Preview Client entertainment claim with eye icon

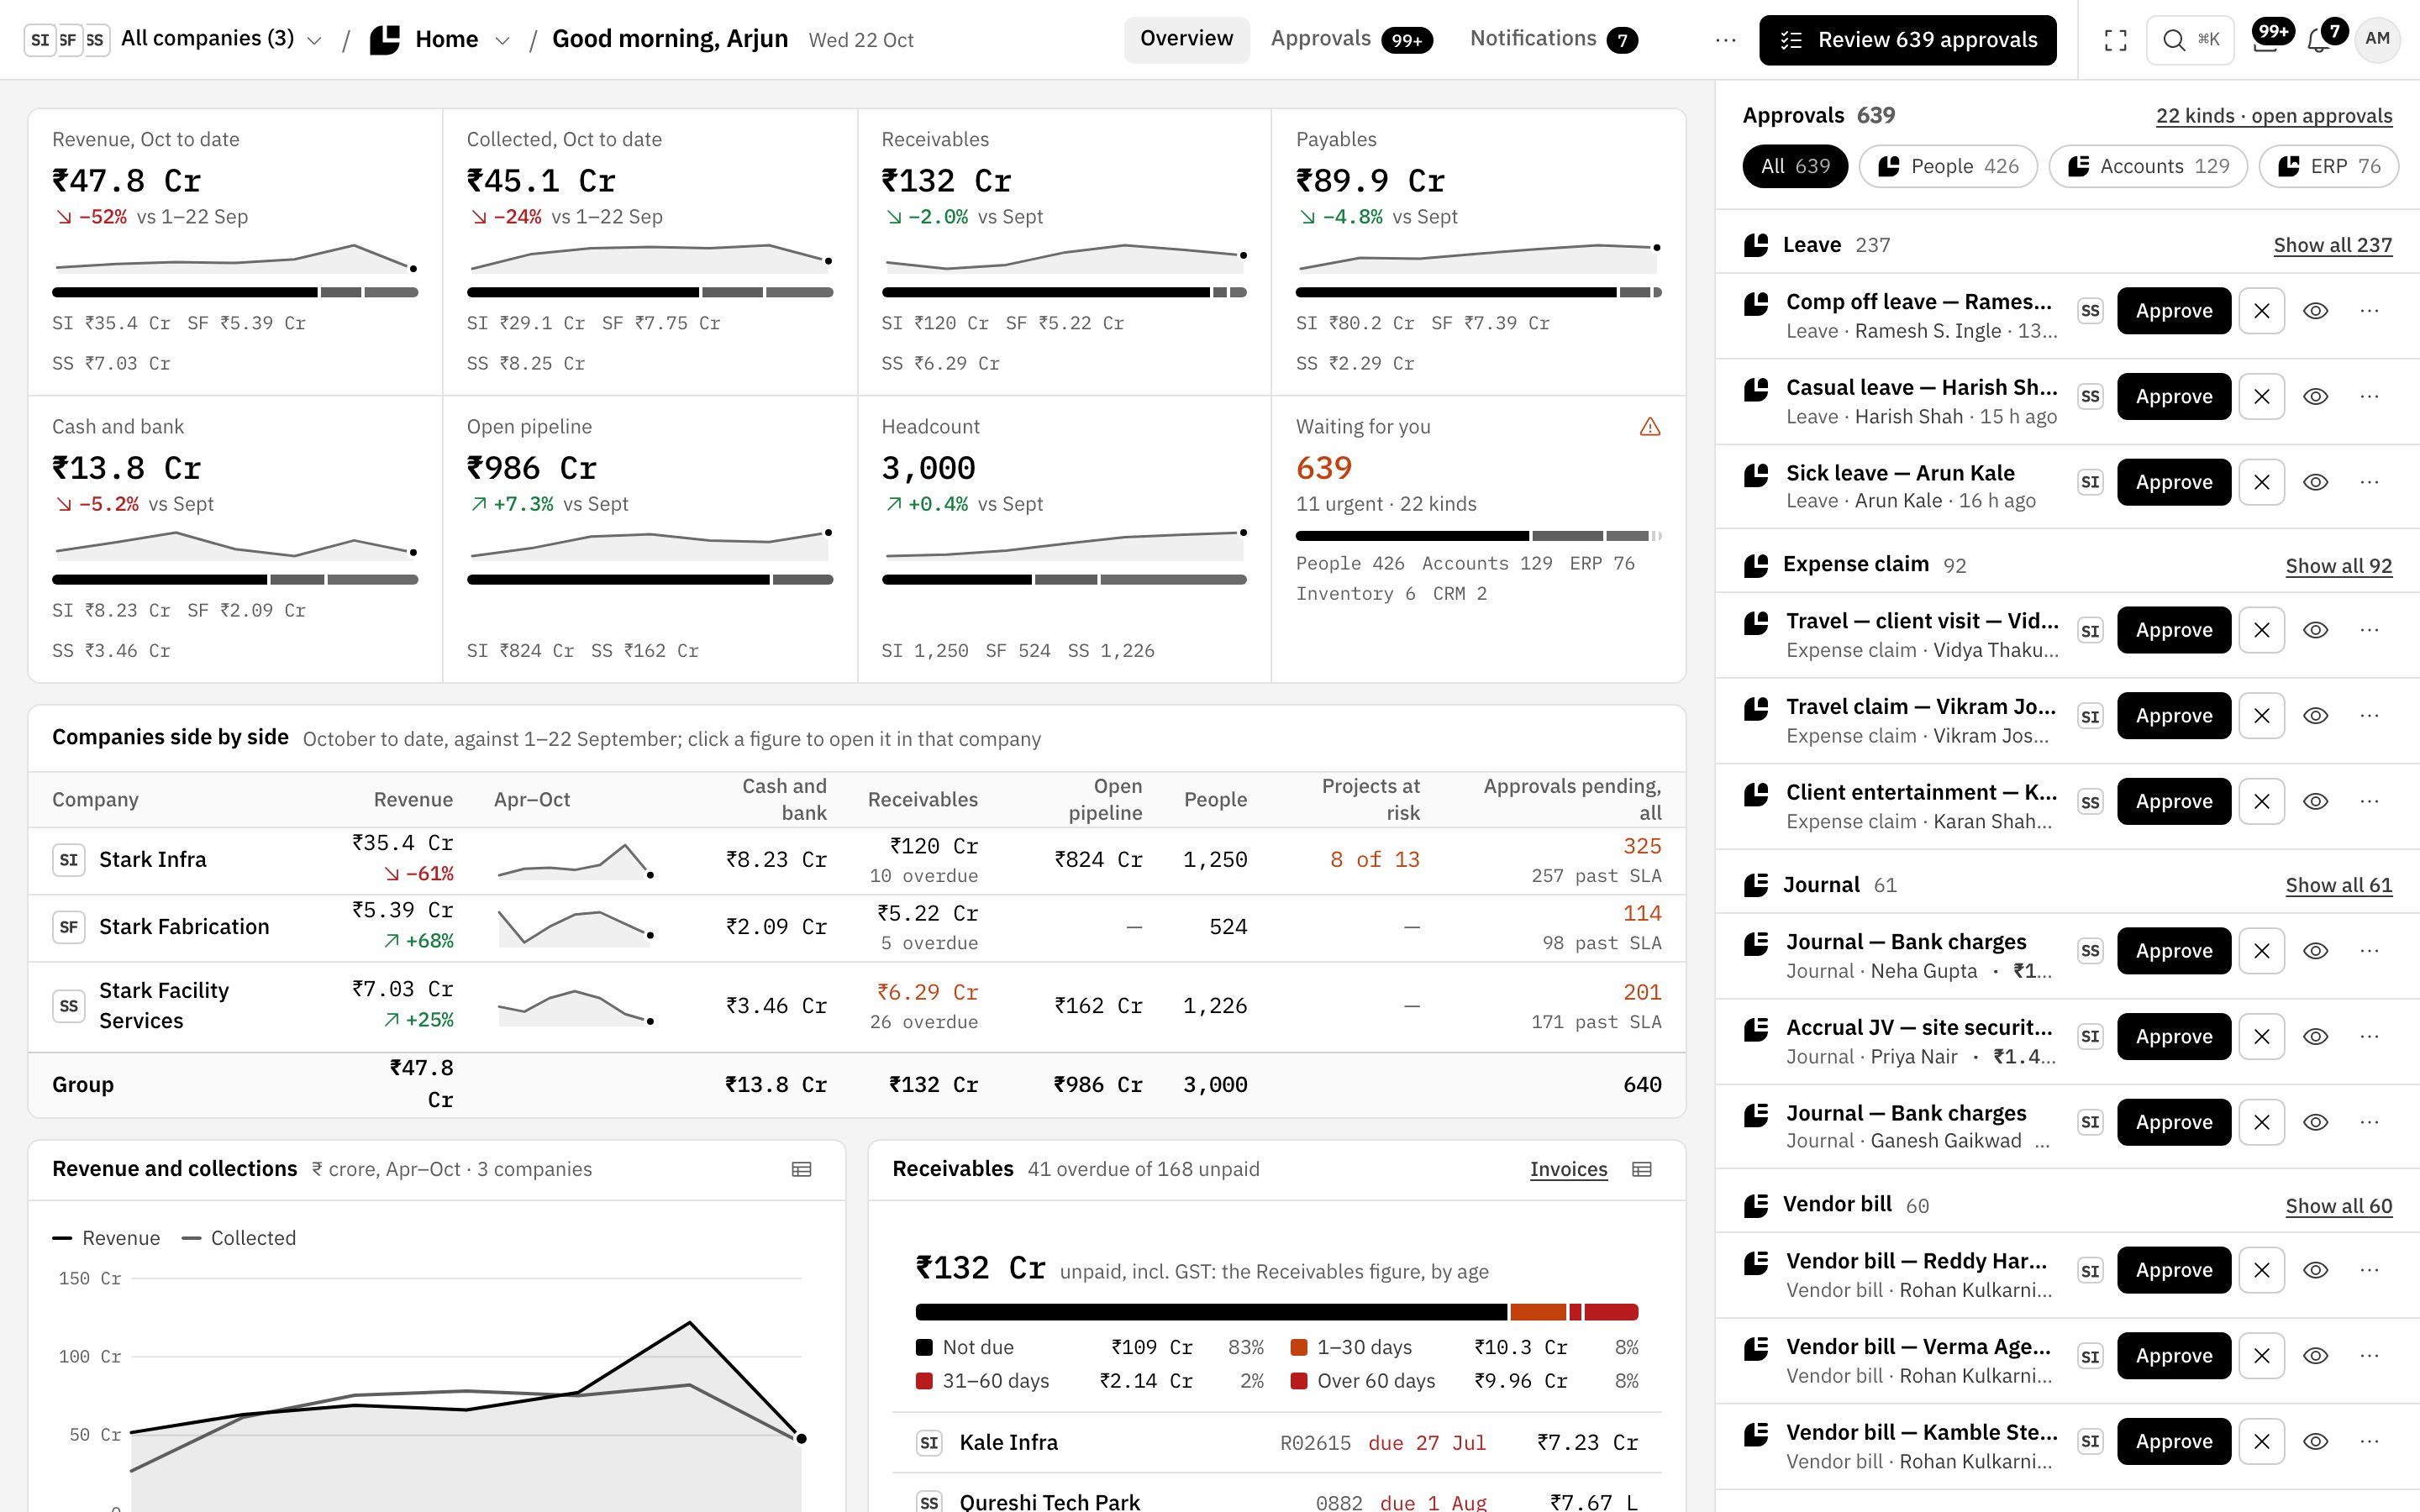point(2316,801)
